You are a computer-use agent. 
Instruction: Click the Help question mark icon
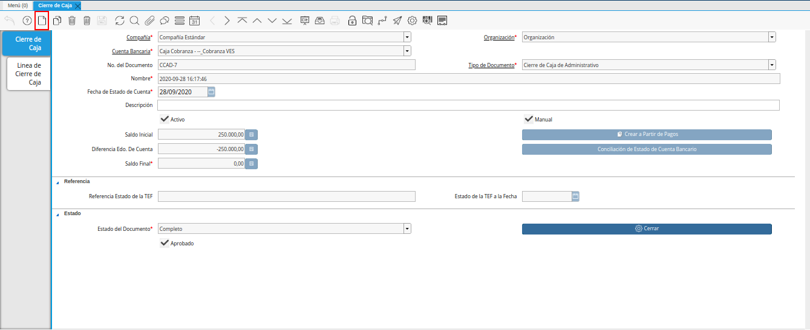[x=27, y=21]
